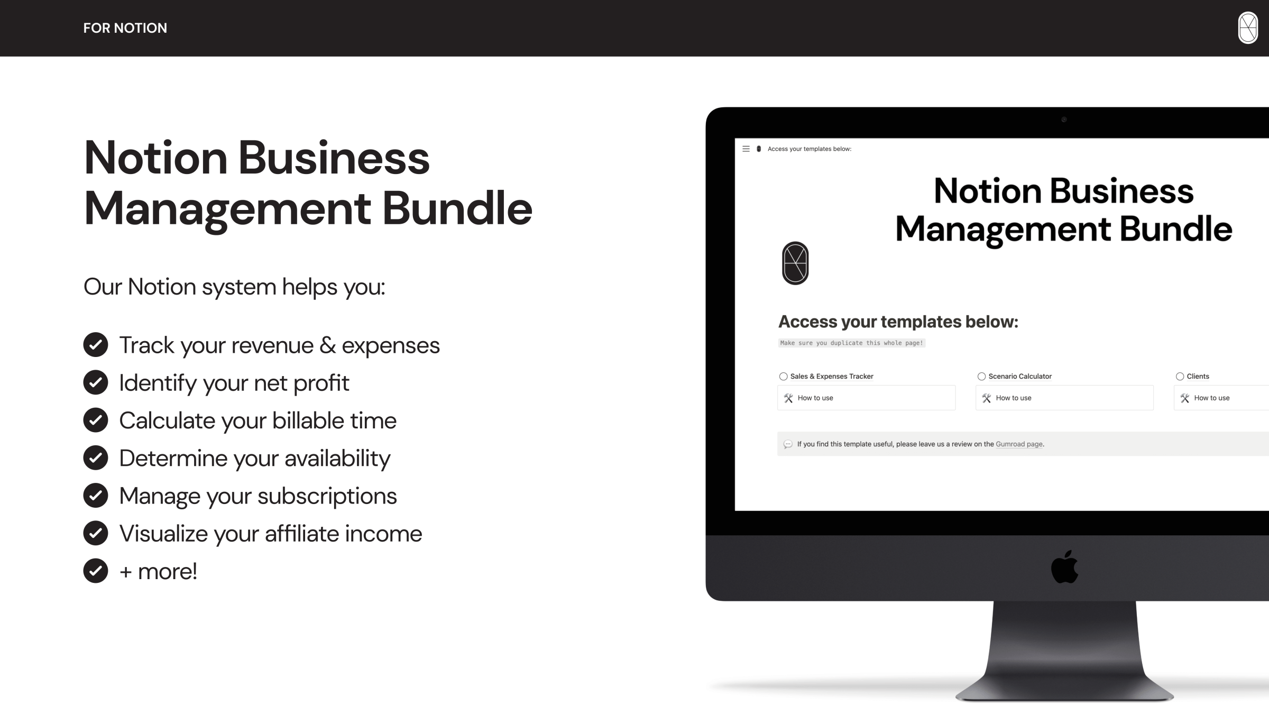Click the How to use icon under Scenario Calculator
Viewport: 1269px width, 714px height.
(987, 398)
